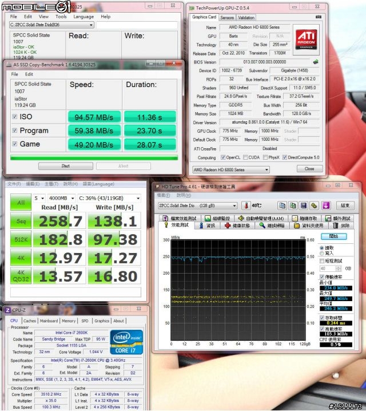Open 資訊 info tab in HD Tune

(207, 226)
